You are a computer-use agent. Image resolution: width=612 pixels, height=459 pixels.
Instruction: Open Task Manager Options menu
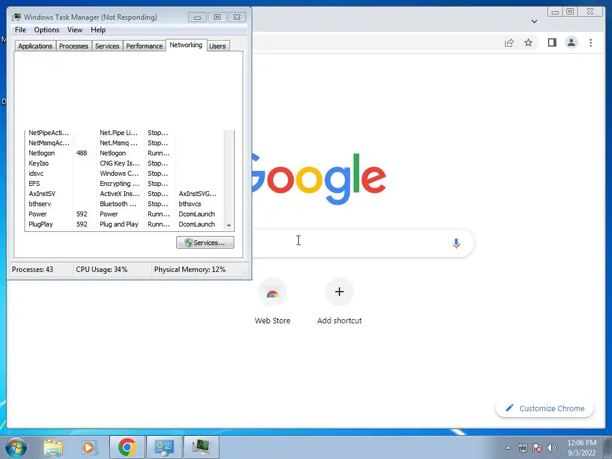click(x=47, y=30)
